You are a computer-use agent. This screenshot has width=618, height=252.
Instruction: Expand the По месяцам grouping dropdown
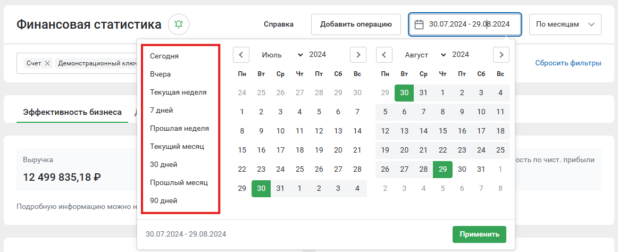click(x=565, y=24)
